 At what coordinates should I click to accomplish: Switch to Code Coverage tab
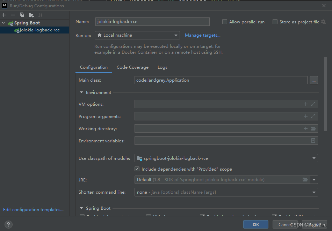pyautogui.click(x=132, y=67)
